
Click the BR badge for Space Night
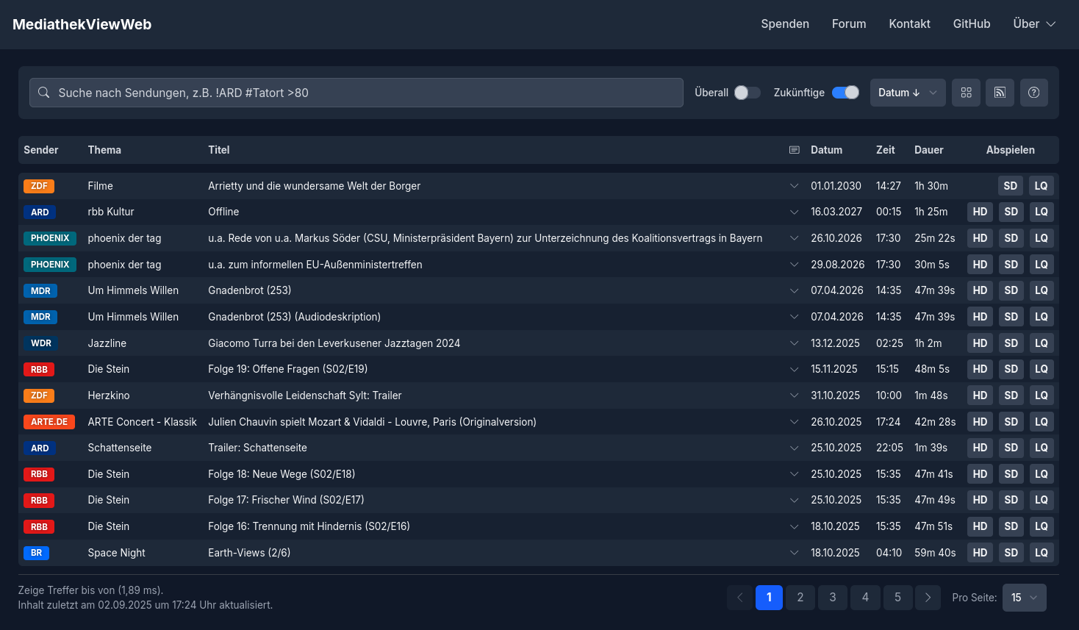coord(36,553)
